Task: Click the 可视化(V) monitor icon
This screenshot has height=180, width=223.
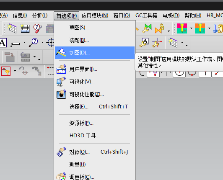Action: pyautogui.click(x=61, y=82)
